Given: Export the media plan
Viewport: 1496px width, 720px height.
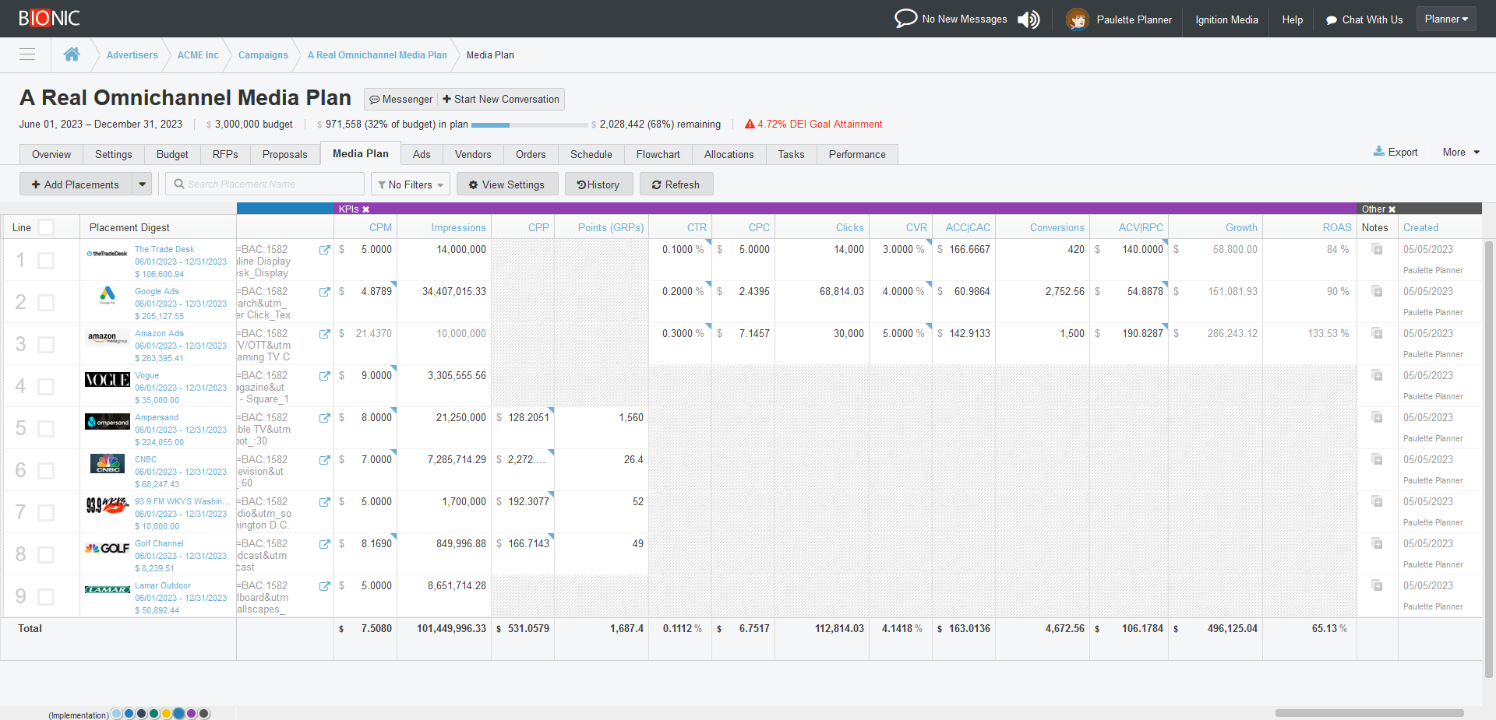Looking at the screenshot, I should (x=1395, y=152).
